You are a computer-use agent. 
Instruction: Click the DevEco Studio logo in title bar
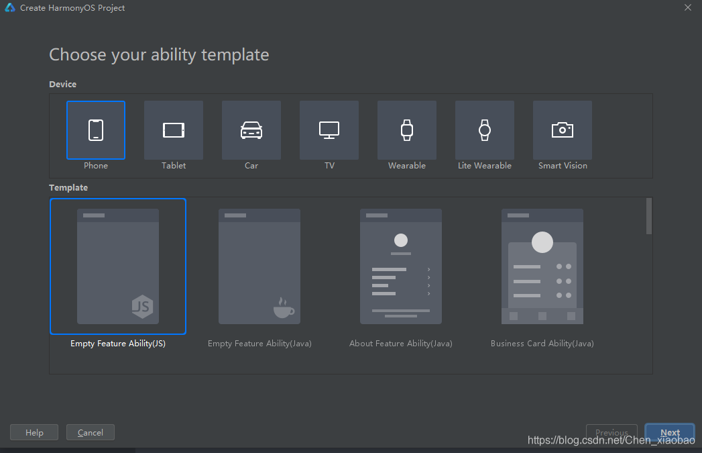click(x=10, y=7)
